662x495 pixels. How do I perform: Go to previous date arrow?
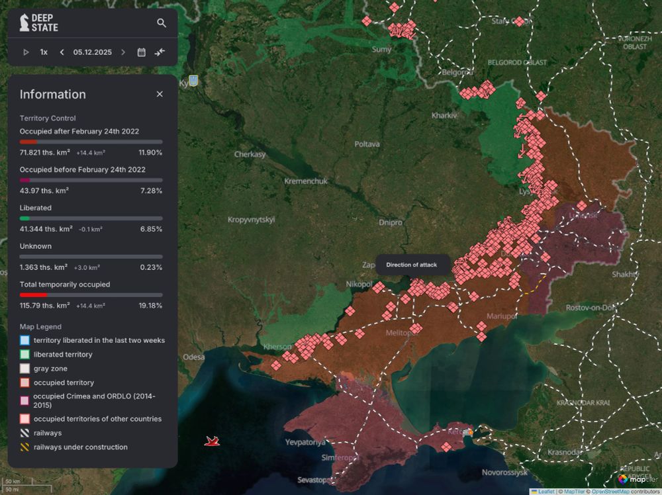click(62, 52)
